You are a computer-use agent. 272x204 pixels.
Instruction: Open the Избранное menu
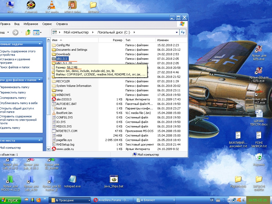pyautogui.click(x=31, y=24)
